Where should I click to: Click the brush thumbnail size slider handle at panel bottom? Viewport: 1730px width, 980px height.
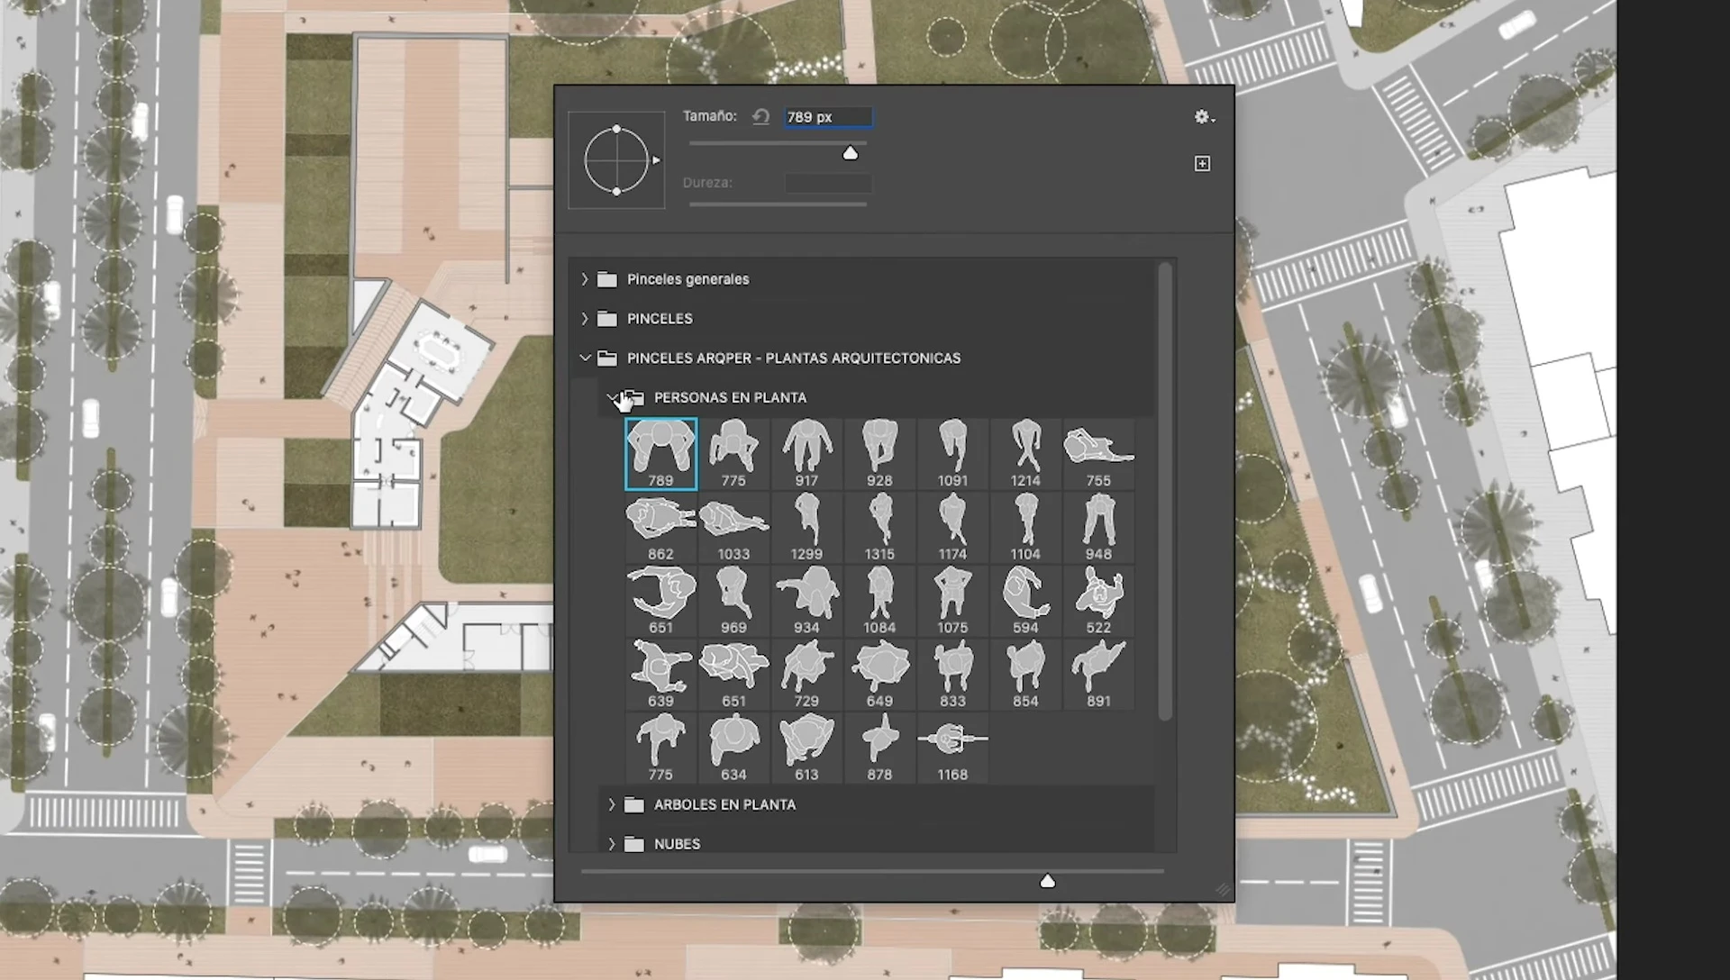click(x=1047, y=881)
